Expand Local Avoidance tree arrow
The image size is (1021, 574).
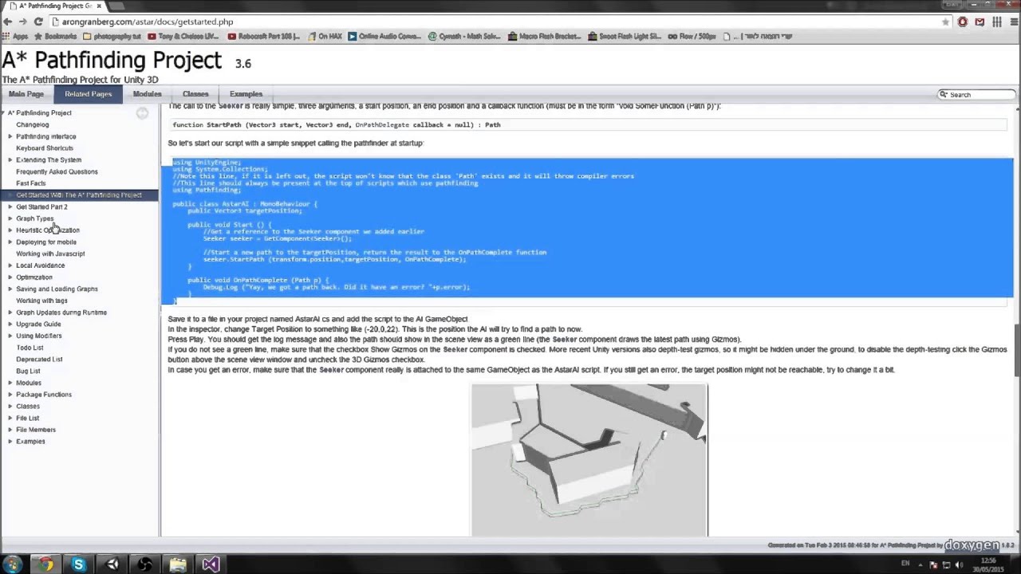pyautogui.click(x=10, y=265)
